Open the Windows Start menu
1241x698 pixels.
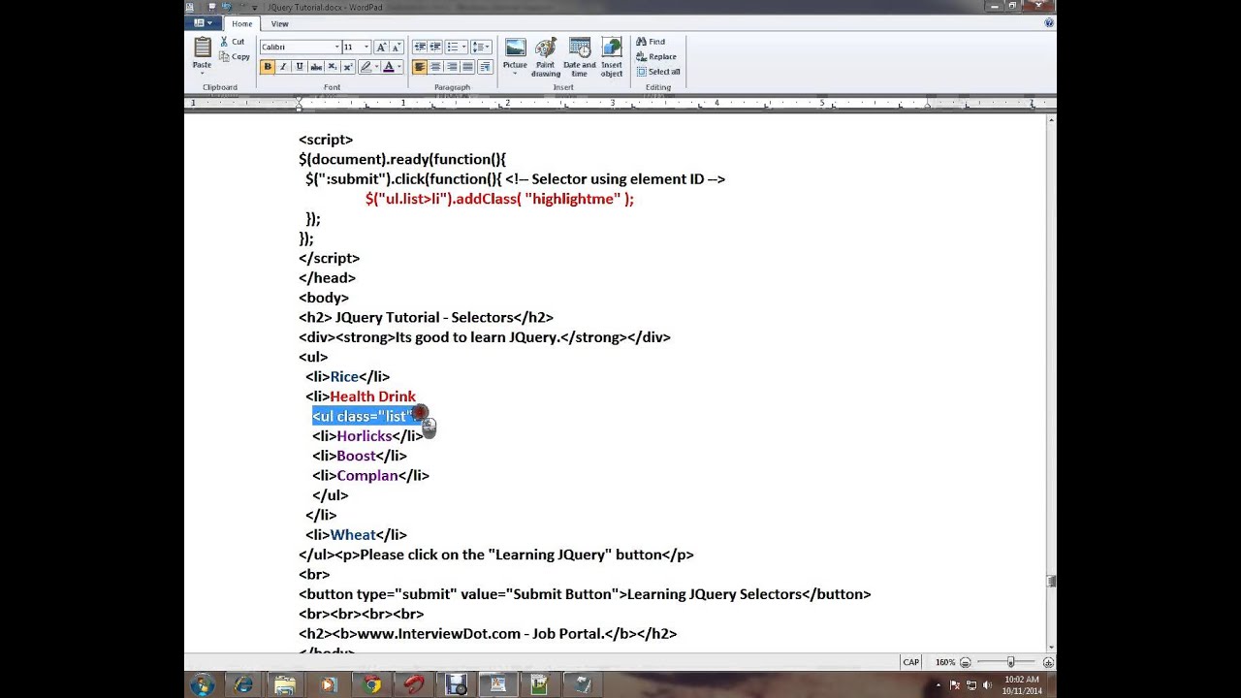coord(202,684)
